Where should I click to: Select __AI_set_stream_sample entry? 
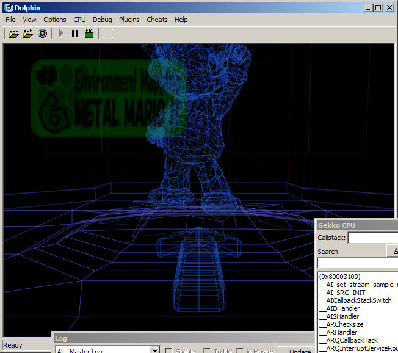(358, 285)
